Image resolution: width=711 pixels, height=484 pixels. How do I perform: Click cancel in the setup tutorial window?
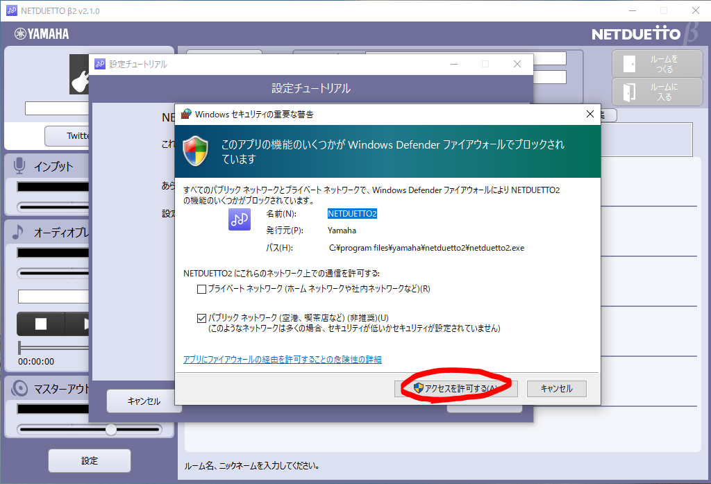click(143, 401)
